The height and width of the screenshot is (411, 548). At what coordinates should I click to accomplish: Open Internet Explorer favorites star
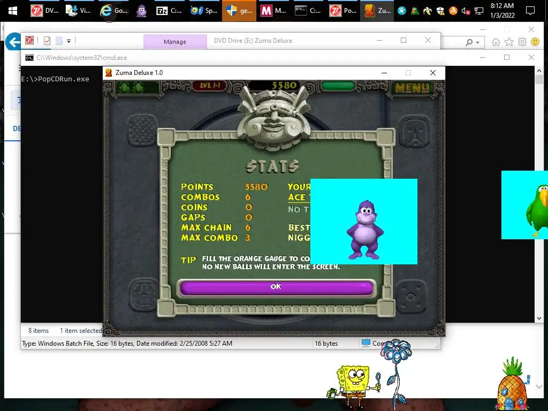[509, 42]
